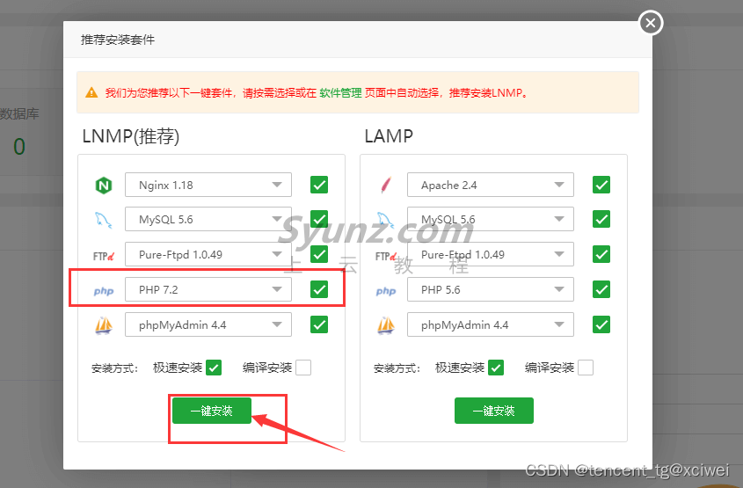Click the MySQL dolphin icon in LNMP

[103, 220]
